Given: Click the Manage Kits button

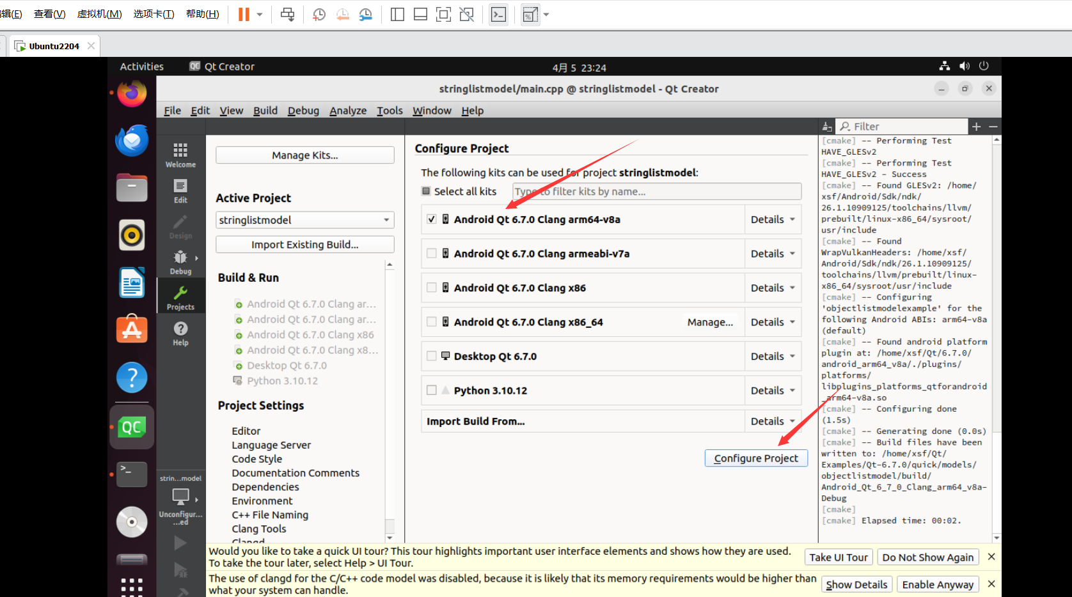Looking at the screenshot, I should pos(305,155).
